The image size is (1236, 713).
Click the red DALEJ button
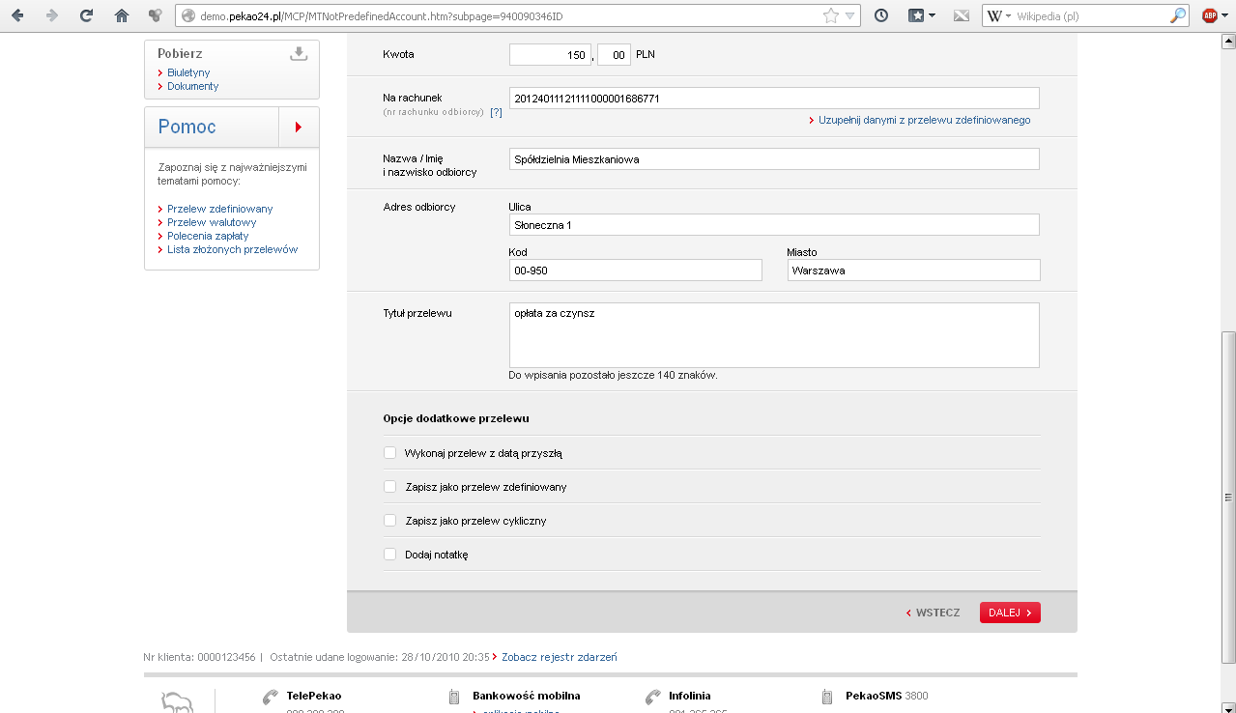(1010, 613)
